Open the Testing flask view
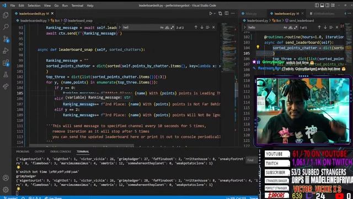Image resolution: width=353 pixels, height=199 pixels. click(6, 75)
